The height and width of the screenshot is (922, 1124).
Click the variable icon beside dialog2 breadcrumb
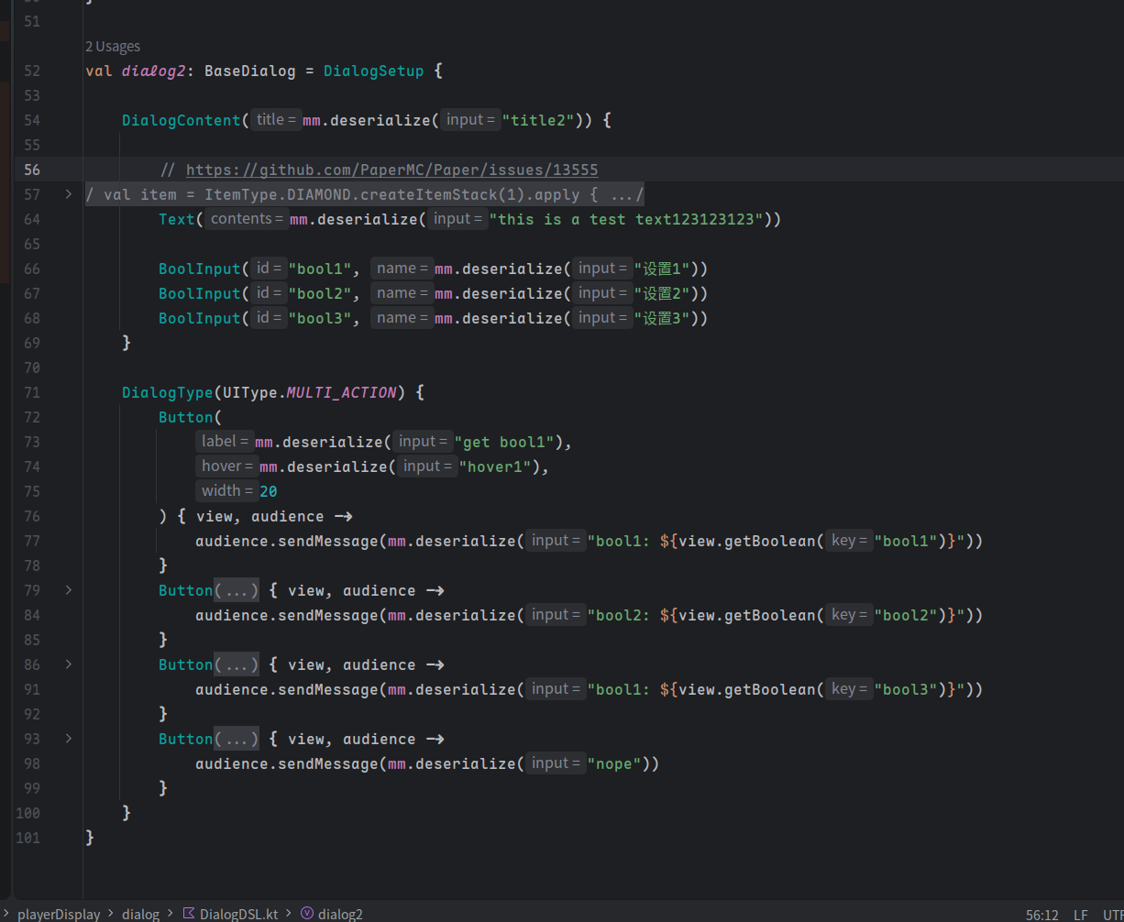click(x=307, y=914)
